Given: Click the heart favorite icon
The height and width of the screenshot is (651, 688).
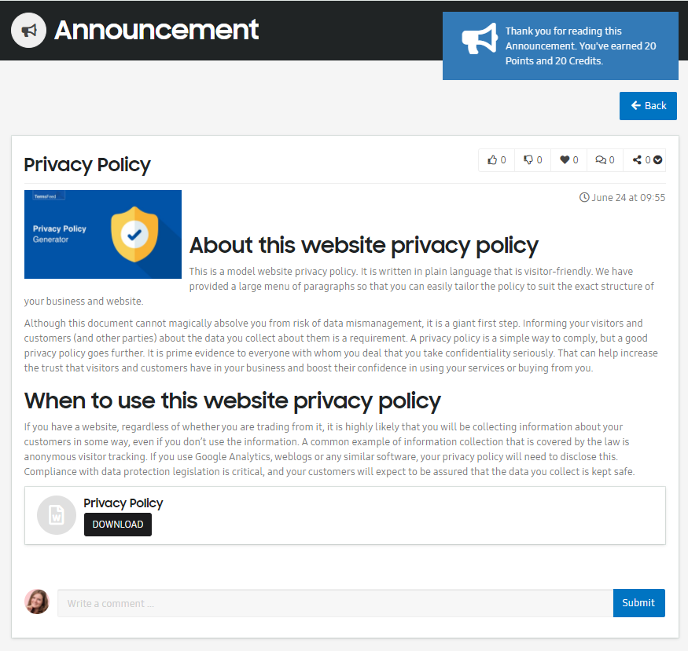Looking at the screenshot, I should coord(565,160).
